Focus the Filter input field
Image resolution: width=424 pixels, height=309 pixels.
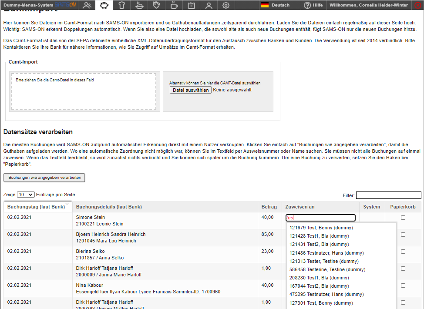(389, 195)
